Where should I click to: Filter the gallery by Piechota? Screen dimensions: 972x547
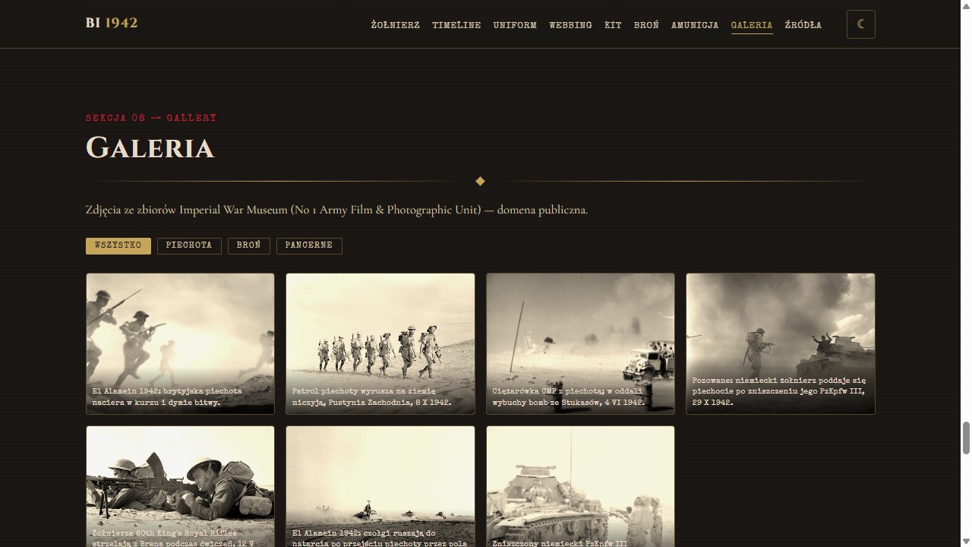tap(189, 245)
